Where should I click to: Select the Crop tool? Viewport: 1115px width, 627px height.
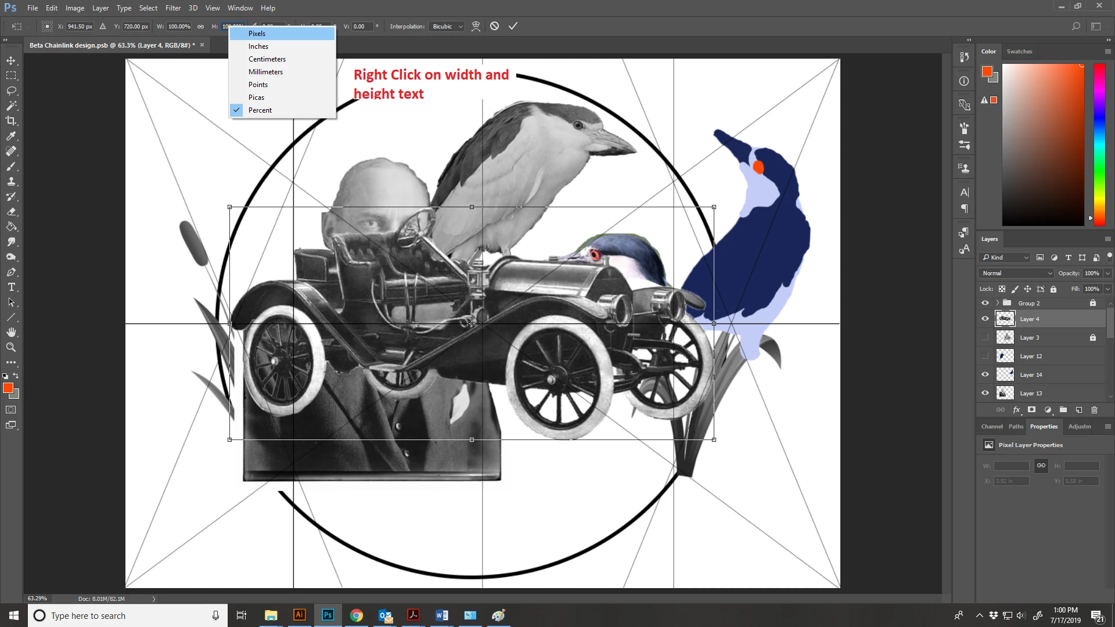(11, 121)
